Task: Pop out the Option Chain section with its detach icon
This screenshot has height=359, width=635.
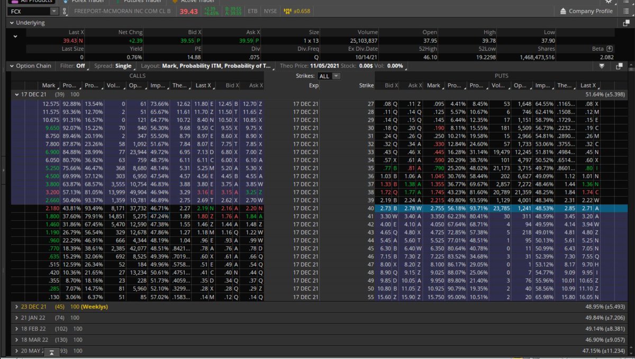Action: click(x=620, y=66)
